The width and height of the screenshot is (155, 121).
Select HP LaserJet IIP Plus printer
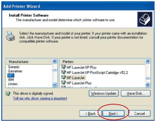coord(81,67)
